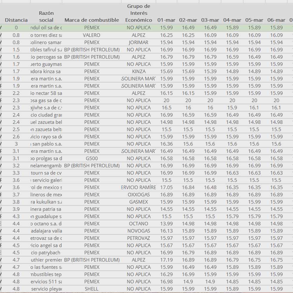
Task: Click the SHELL brand cell
Action: (92, 289)
